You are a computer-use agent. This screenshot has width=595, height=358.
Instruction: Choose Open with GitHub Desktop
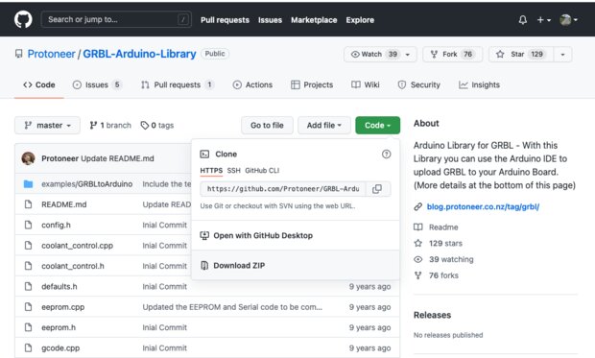click(296, 235)
